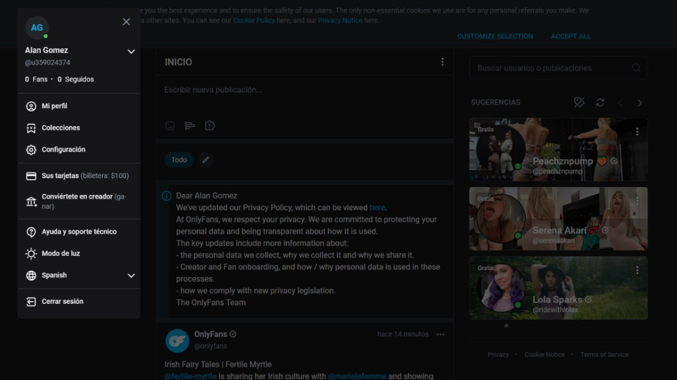This screenshot has height=380, width=677.
Task: Open Ayuda y soporte técnico
Action: [x=79, y=232]
